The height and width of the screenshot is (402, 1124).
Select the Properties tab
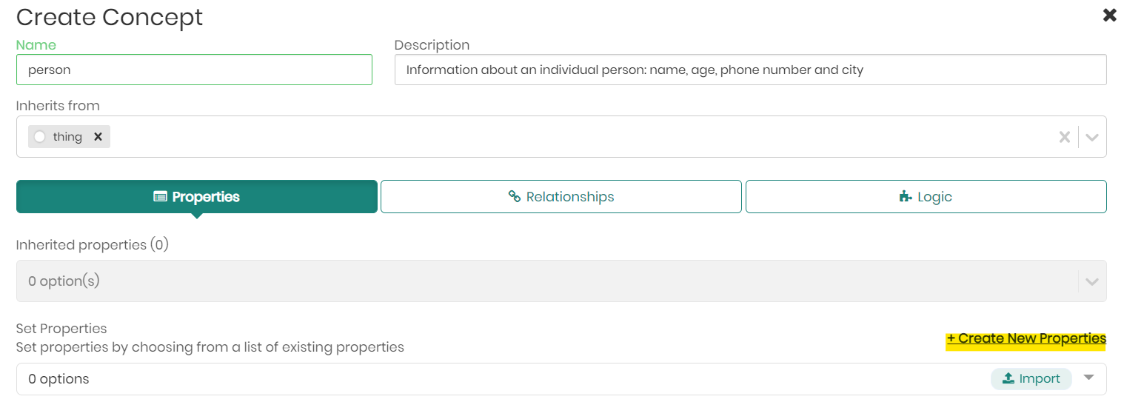tap(197, 197)
